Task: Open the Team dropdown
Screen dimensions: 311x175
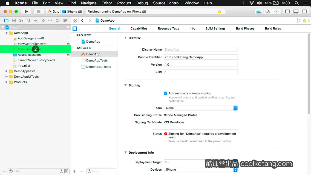Action: pyautogui.click(x=201, y=108)
